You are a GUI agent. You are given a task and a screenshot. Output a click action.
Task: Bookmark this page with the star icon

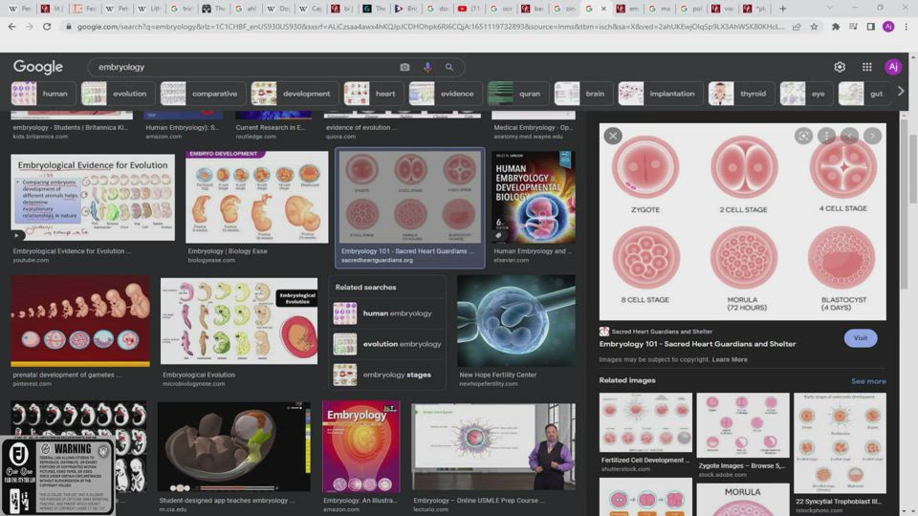[815, 27]
